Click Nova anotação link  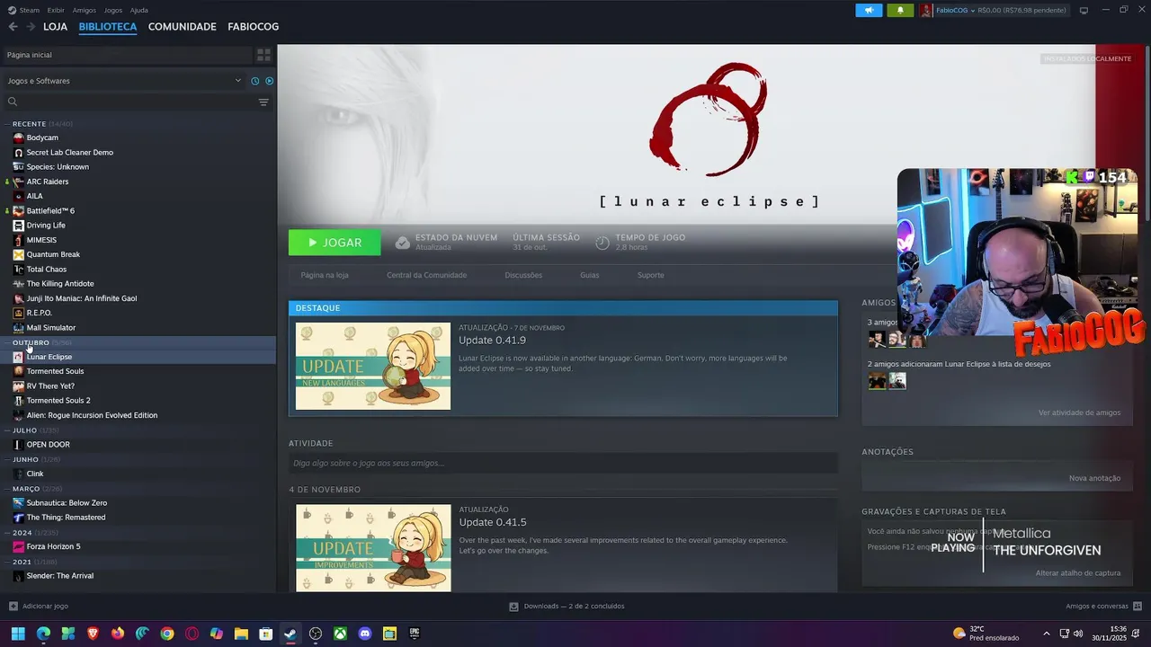[1094, 478]
